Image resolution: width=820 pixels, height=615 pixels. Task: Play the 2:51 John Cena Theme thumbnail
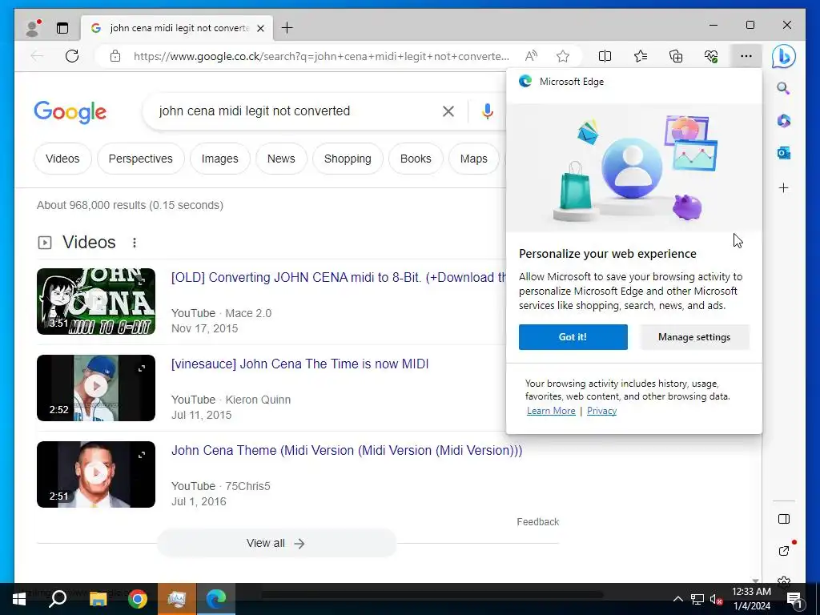point(96,474)
